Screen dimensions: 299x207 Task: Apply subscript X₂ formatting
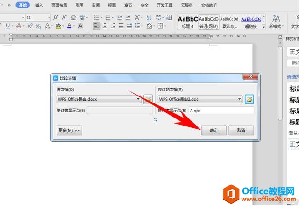click(38, 26)
